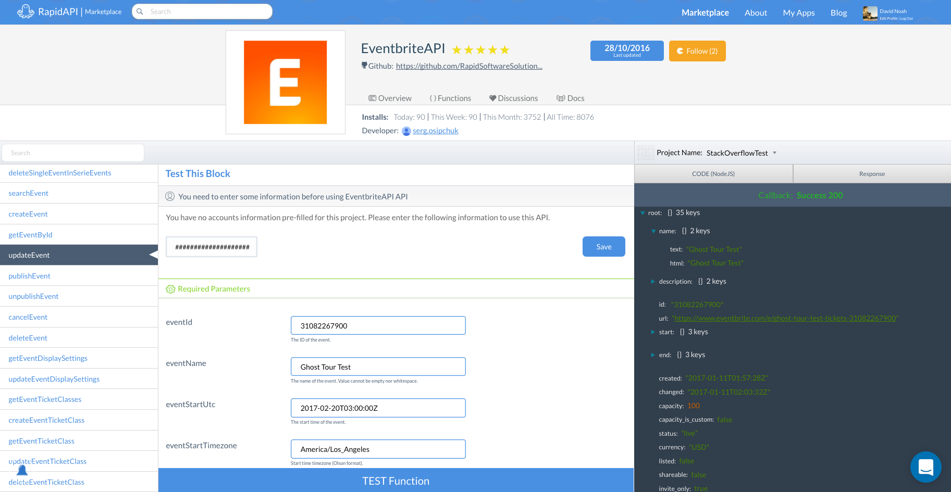The image size is (951, 492).
Task: Switch to the CODE (NodeJS) tab
Action: tap(713, 174)
